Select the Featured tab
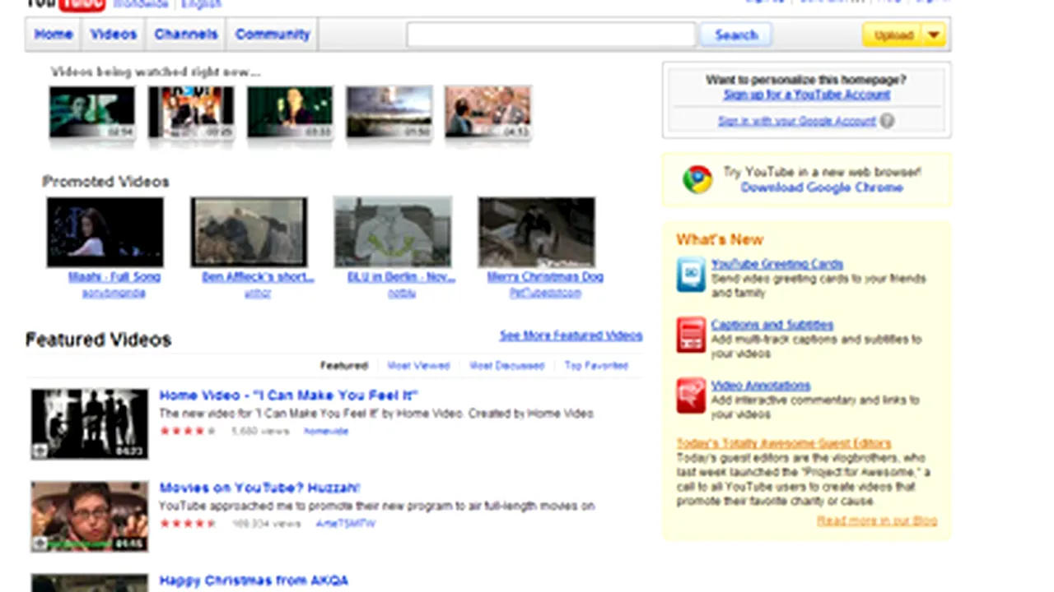 (343, 365)
